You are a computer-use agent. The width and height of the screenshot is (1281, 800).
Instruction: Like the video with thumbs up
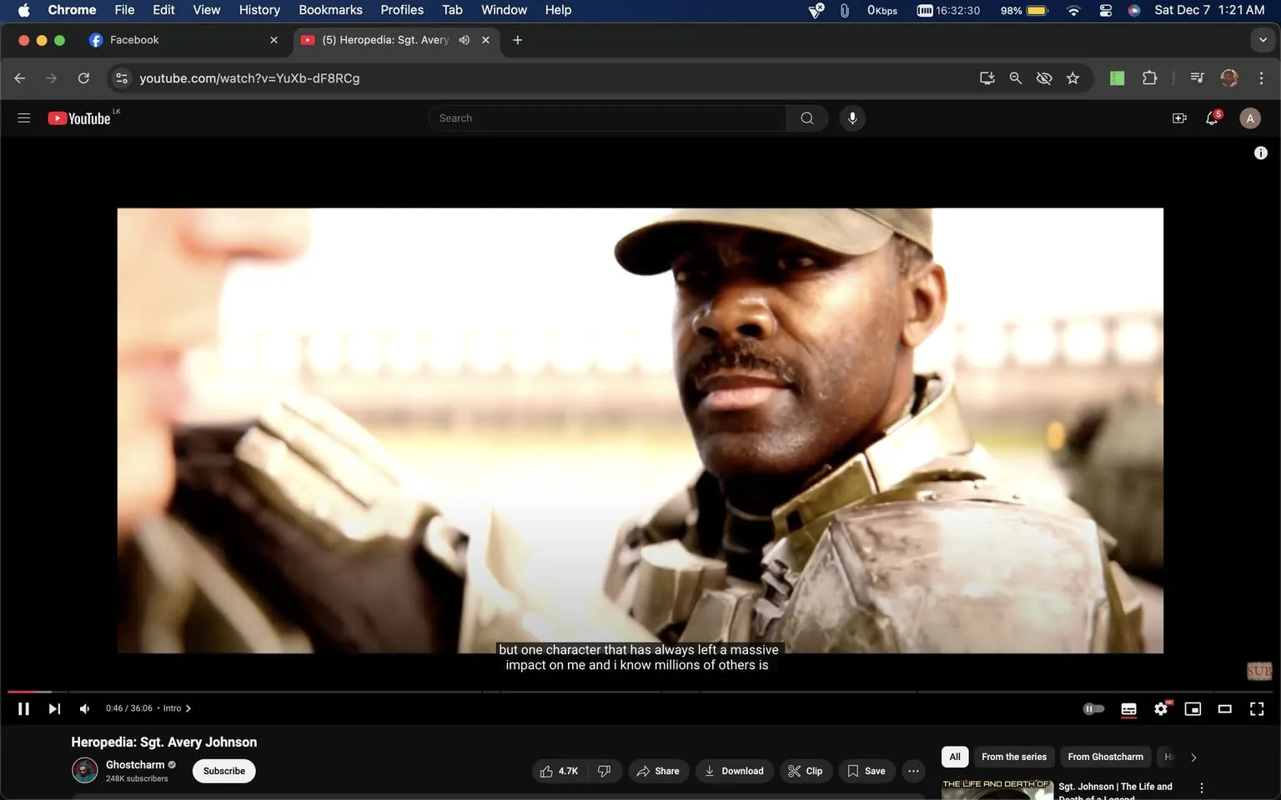pyautogui.click(x=551, y=771)
